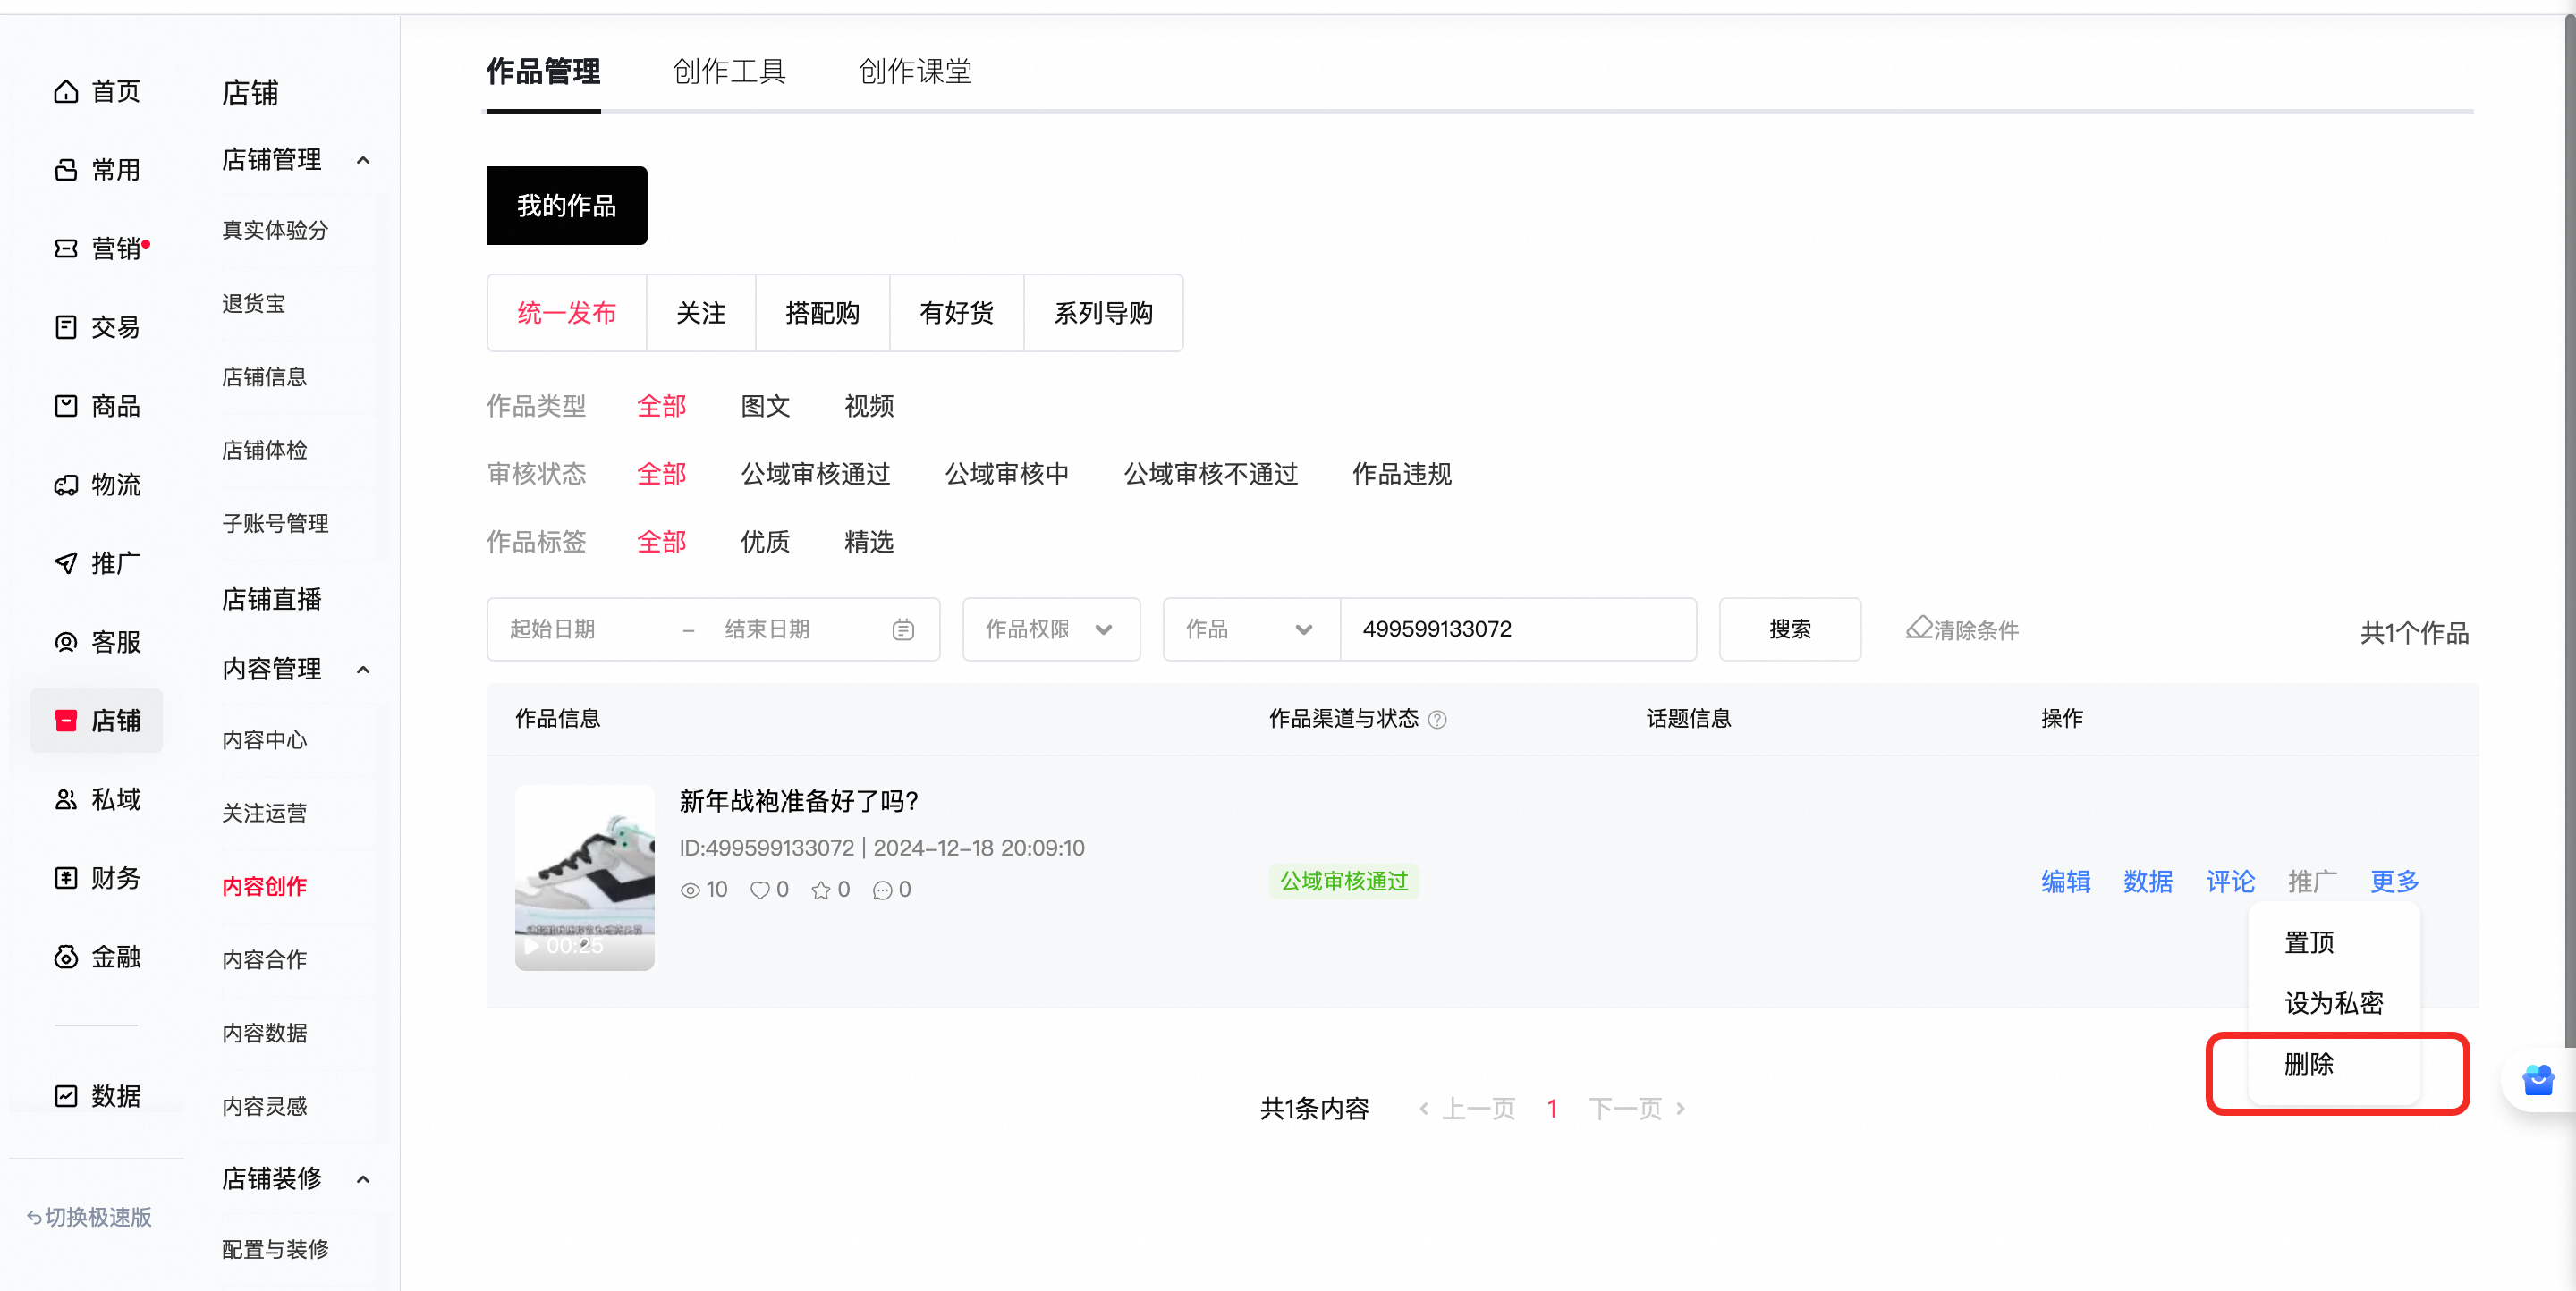Select the 统一发布 tab
This screenshot has width=2576, height=1291.
coord(567,313)
